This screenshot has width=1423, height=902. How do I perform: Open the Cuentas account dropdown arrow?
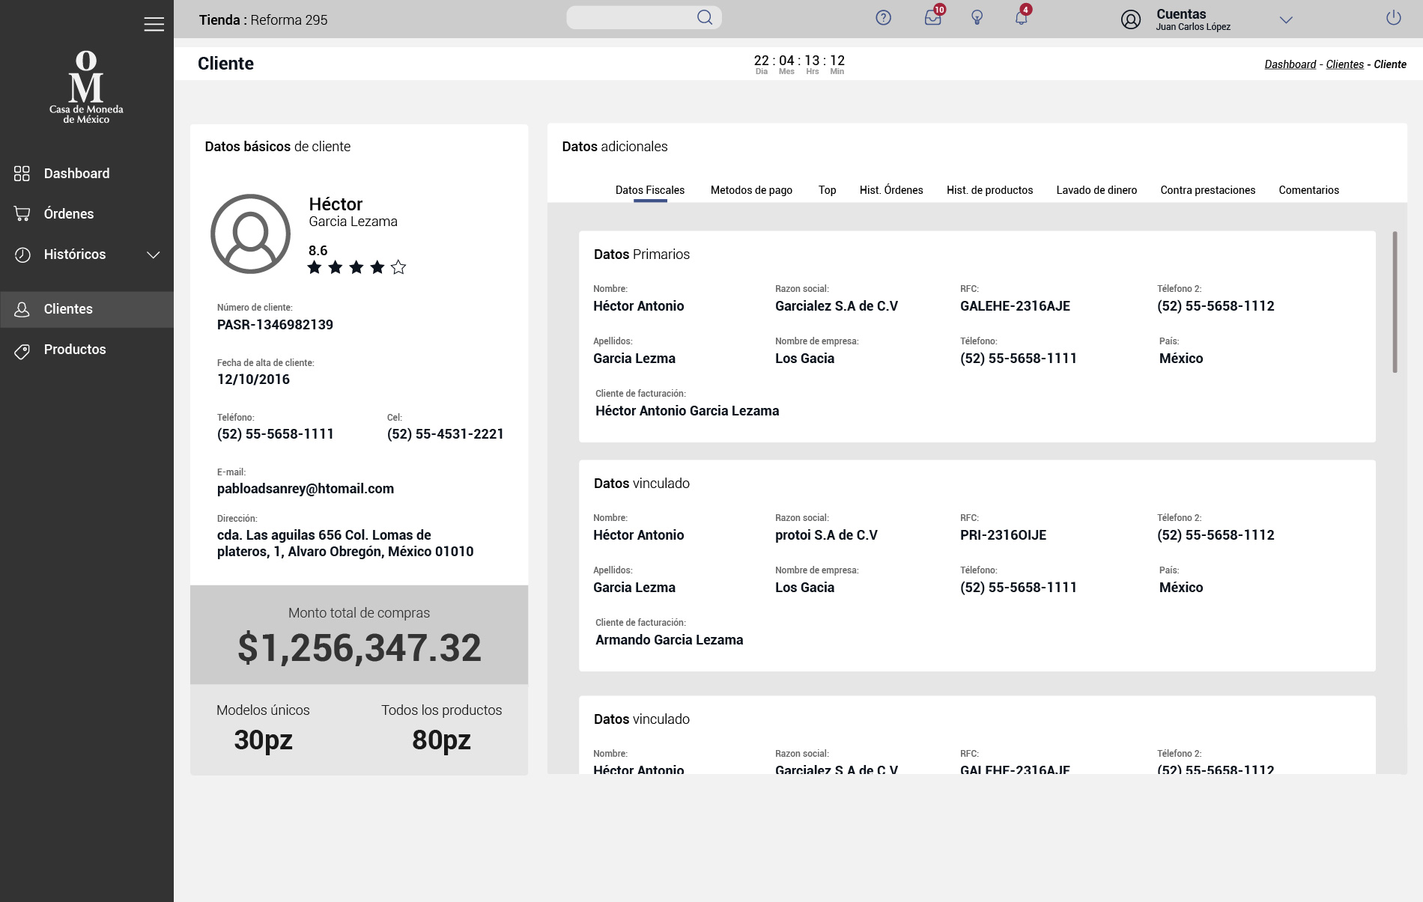click(1286, 20)
